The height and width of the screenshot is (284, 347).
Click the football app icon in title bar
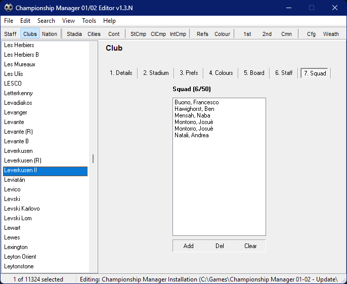9,8
